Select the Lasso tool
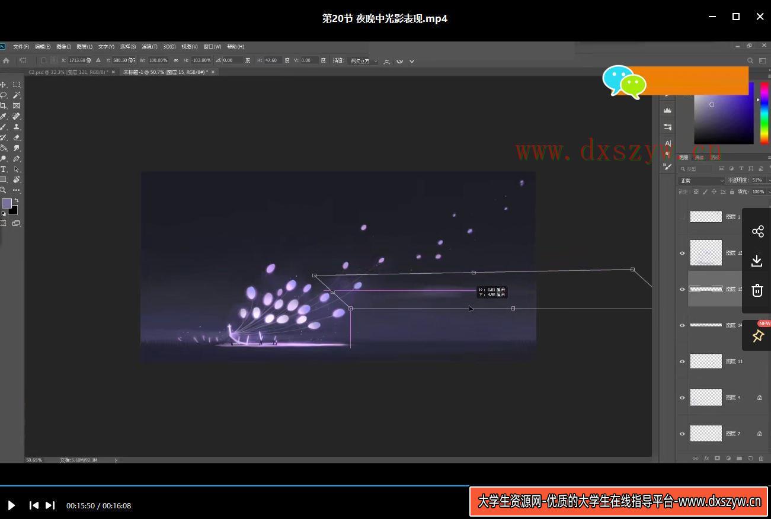Screen dimensions: 771x519 pyautogui.click(x=4, y=95)
